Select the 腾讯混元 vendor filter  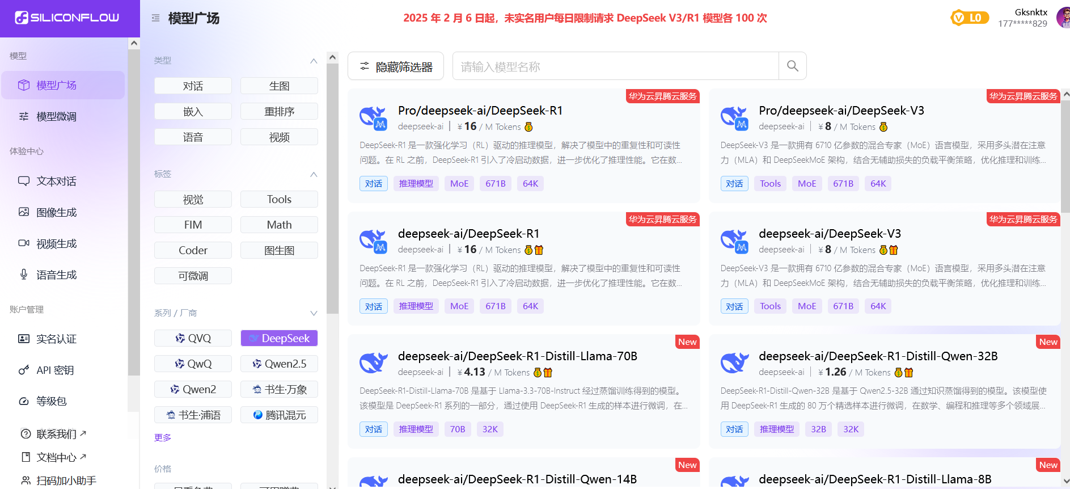tap(279, 415)
